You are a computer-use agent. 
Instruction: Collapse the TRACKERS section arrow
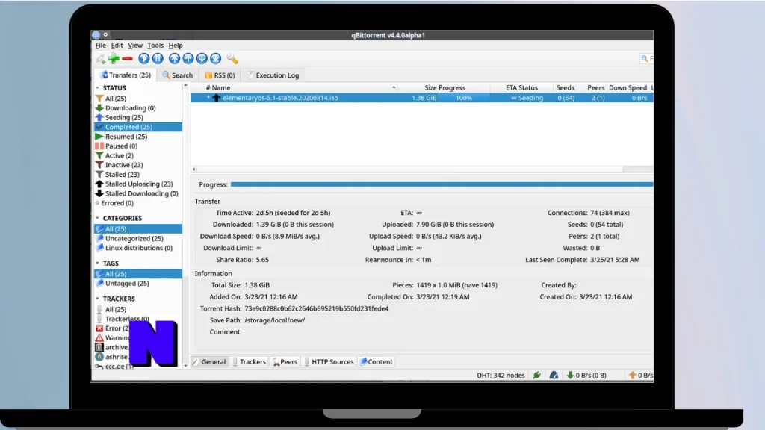coord(98,299)
